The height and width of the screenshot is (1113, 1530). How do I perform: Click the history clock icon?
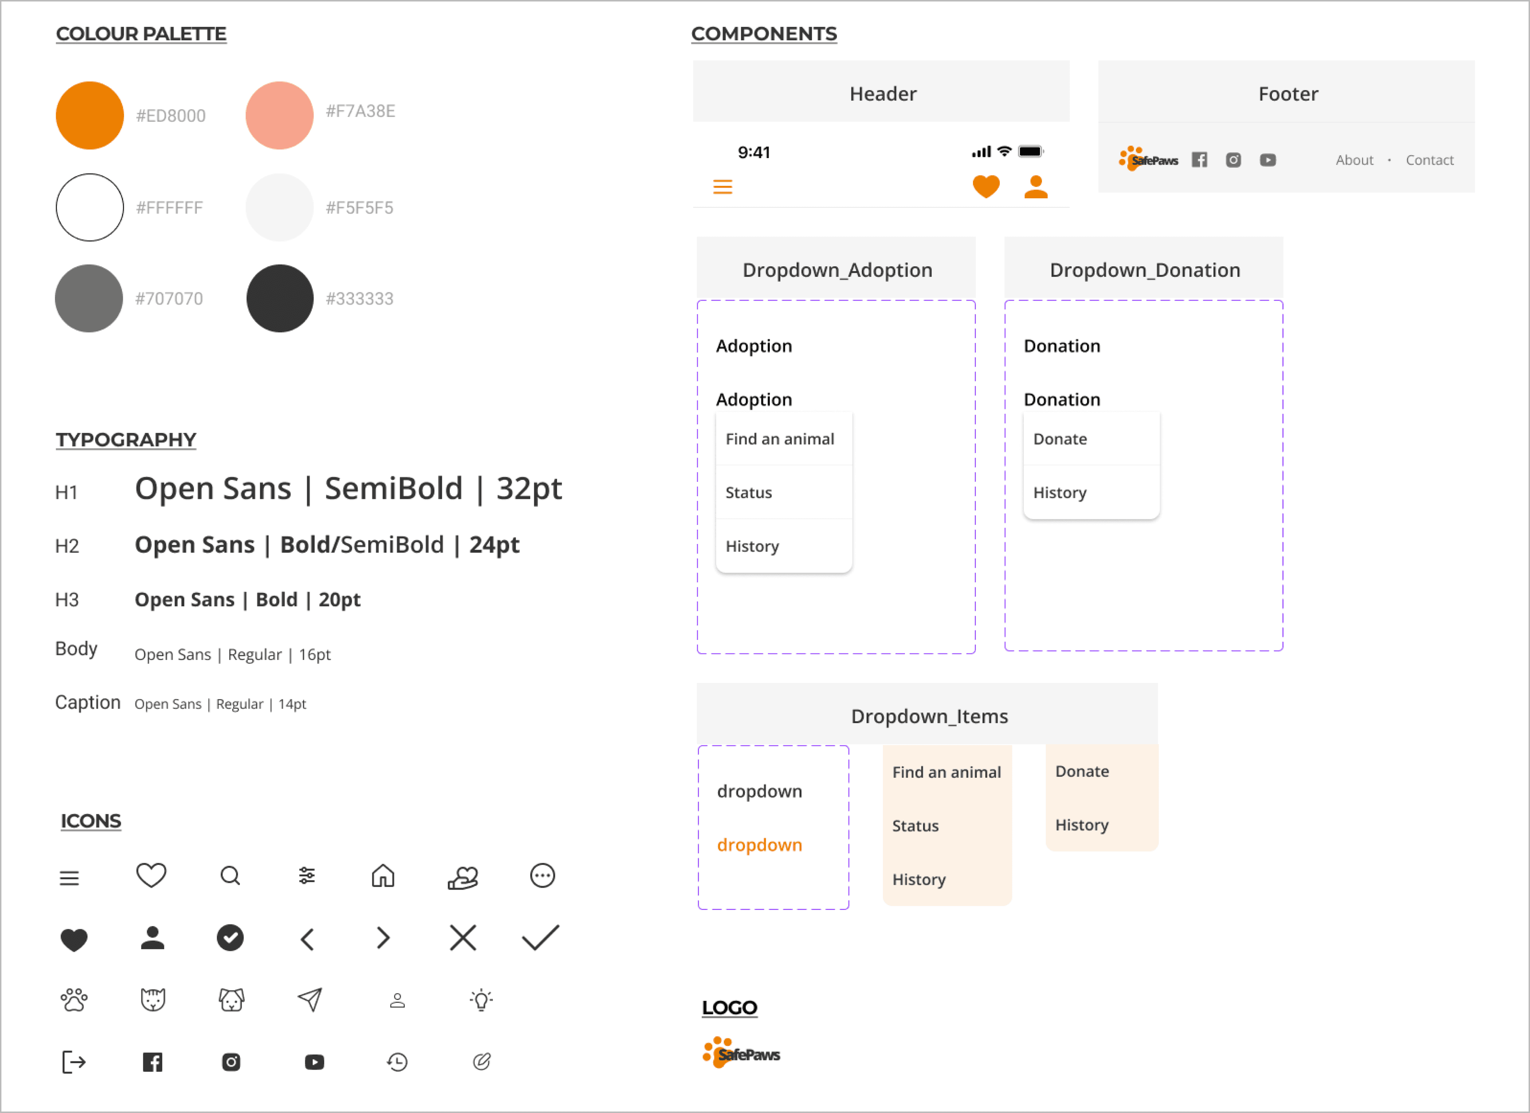397,1062
